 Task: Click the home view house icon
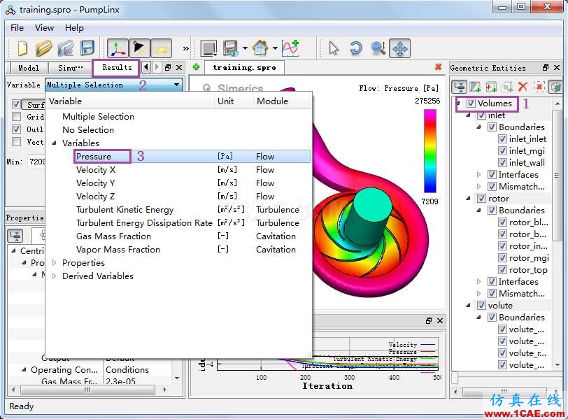[x=260, y=48]
